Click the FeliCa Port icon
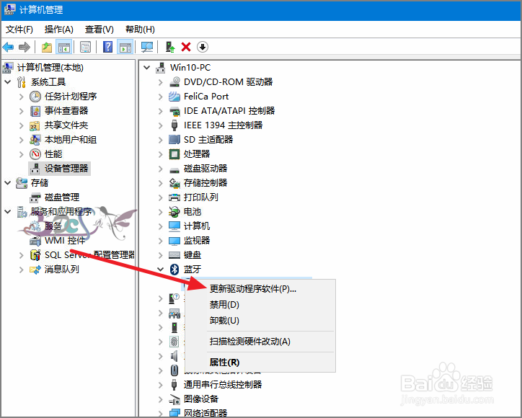This screenshot has height=418, width=522. [174, 97]
